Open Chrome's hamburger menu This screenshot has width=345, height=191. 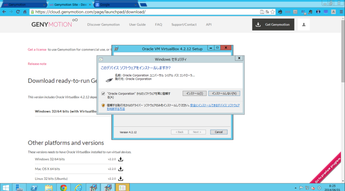(x=341, y=12)
